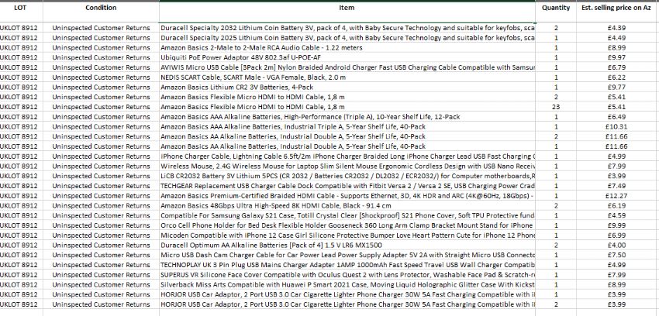Click the £7.50 price cell
This screenshot has height=316, width=659.
tap(616, 255)
